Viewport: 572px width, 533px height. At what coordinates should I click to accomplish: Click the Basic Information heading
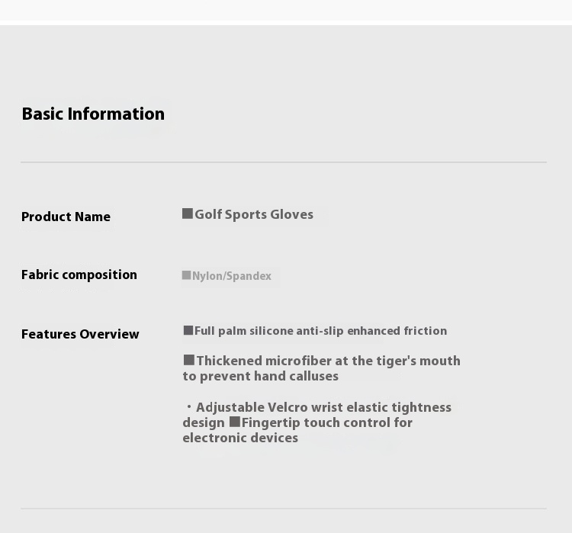click(x=93, y=114)
